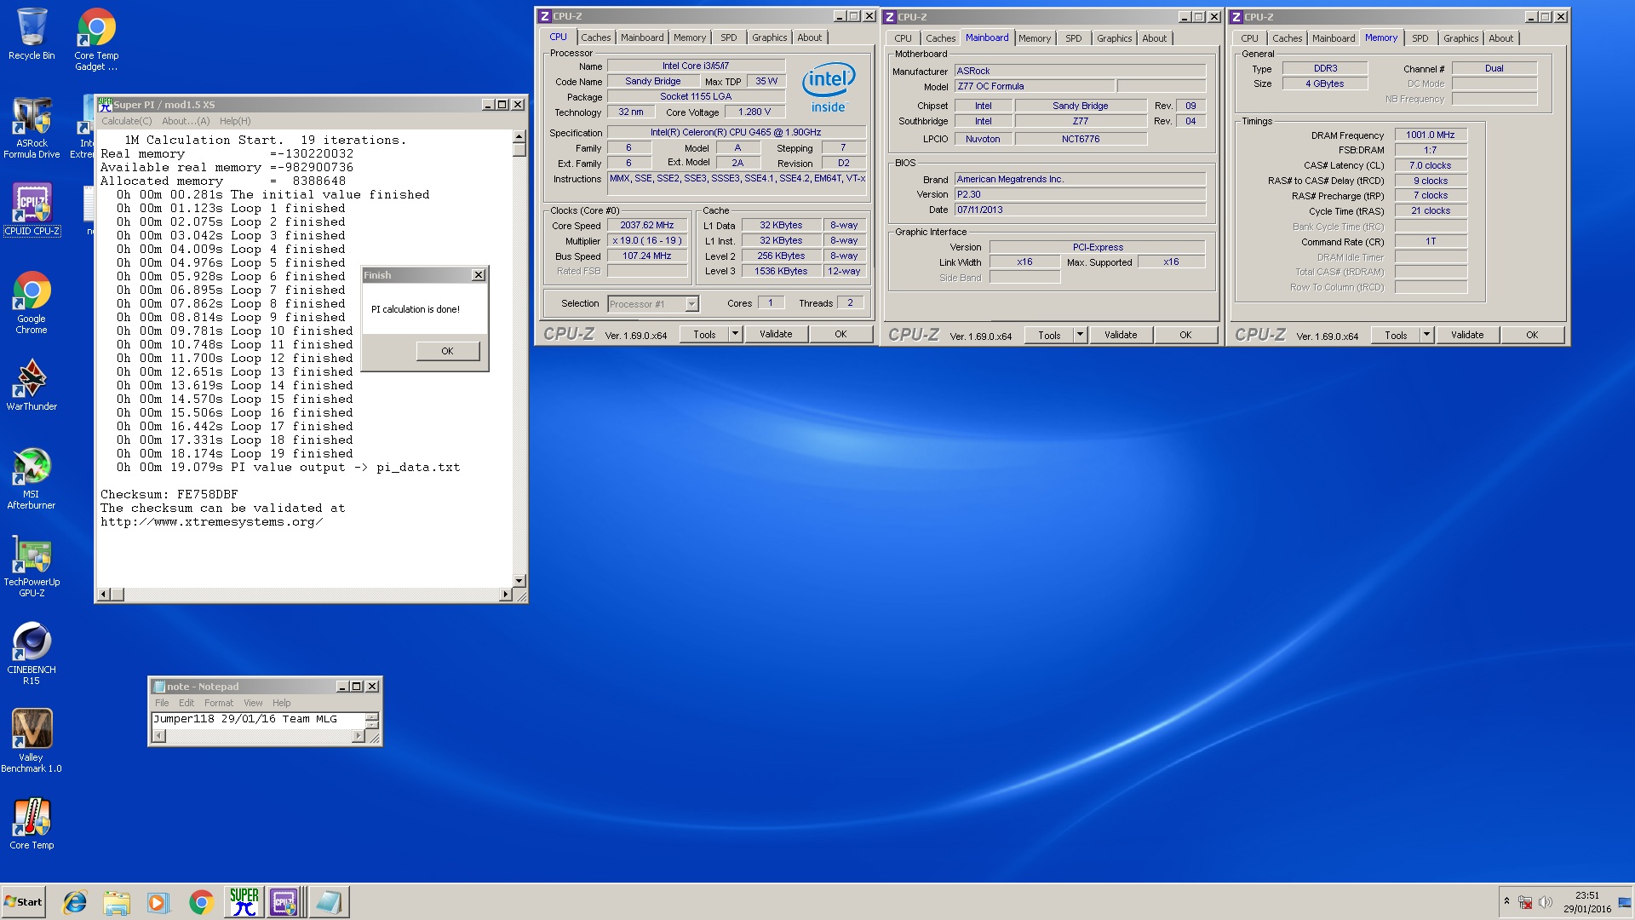The height and width of the screenshot is (920, 1635).
Task: Open About tab in first CPU-Z window
Action: [810, 37]
